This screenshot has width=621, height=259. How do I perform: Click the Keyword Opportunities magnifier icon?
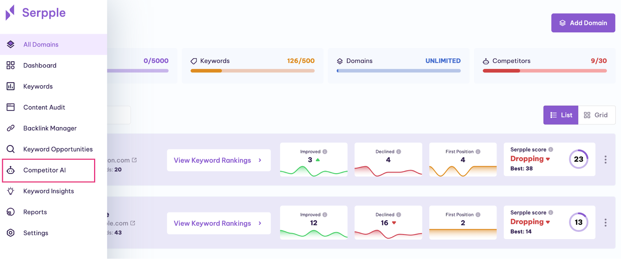(11, 149)
